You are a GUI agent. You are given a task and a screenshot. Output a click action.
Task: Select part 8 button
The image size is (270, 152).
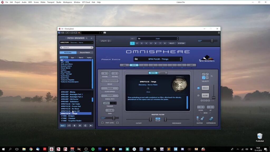[165, 44]
